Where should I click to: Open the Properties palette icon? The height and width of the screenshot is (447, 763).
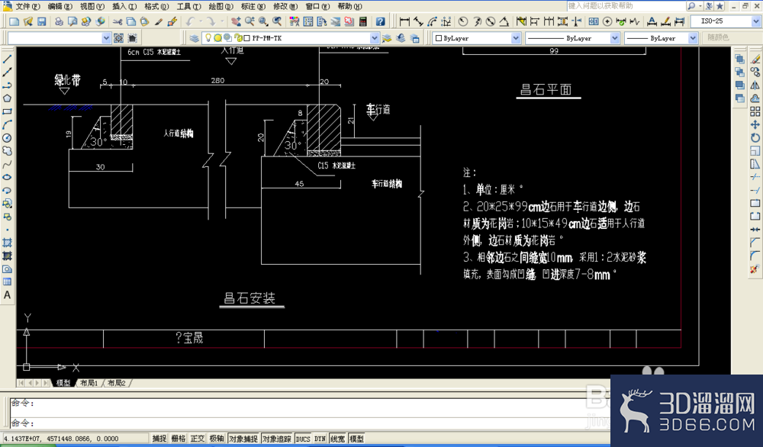coord(295,21)
